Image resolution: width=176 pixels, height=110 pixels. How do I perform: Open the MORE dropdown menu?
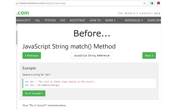[x=110, y=20]
